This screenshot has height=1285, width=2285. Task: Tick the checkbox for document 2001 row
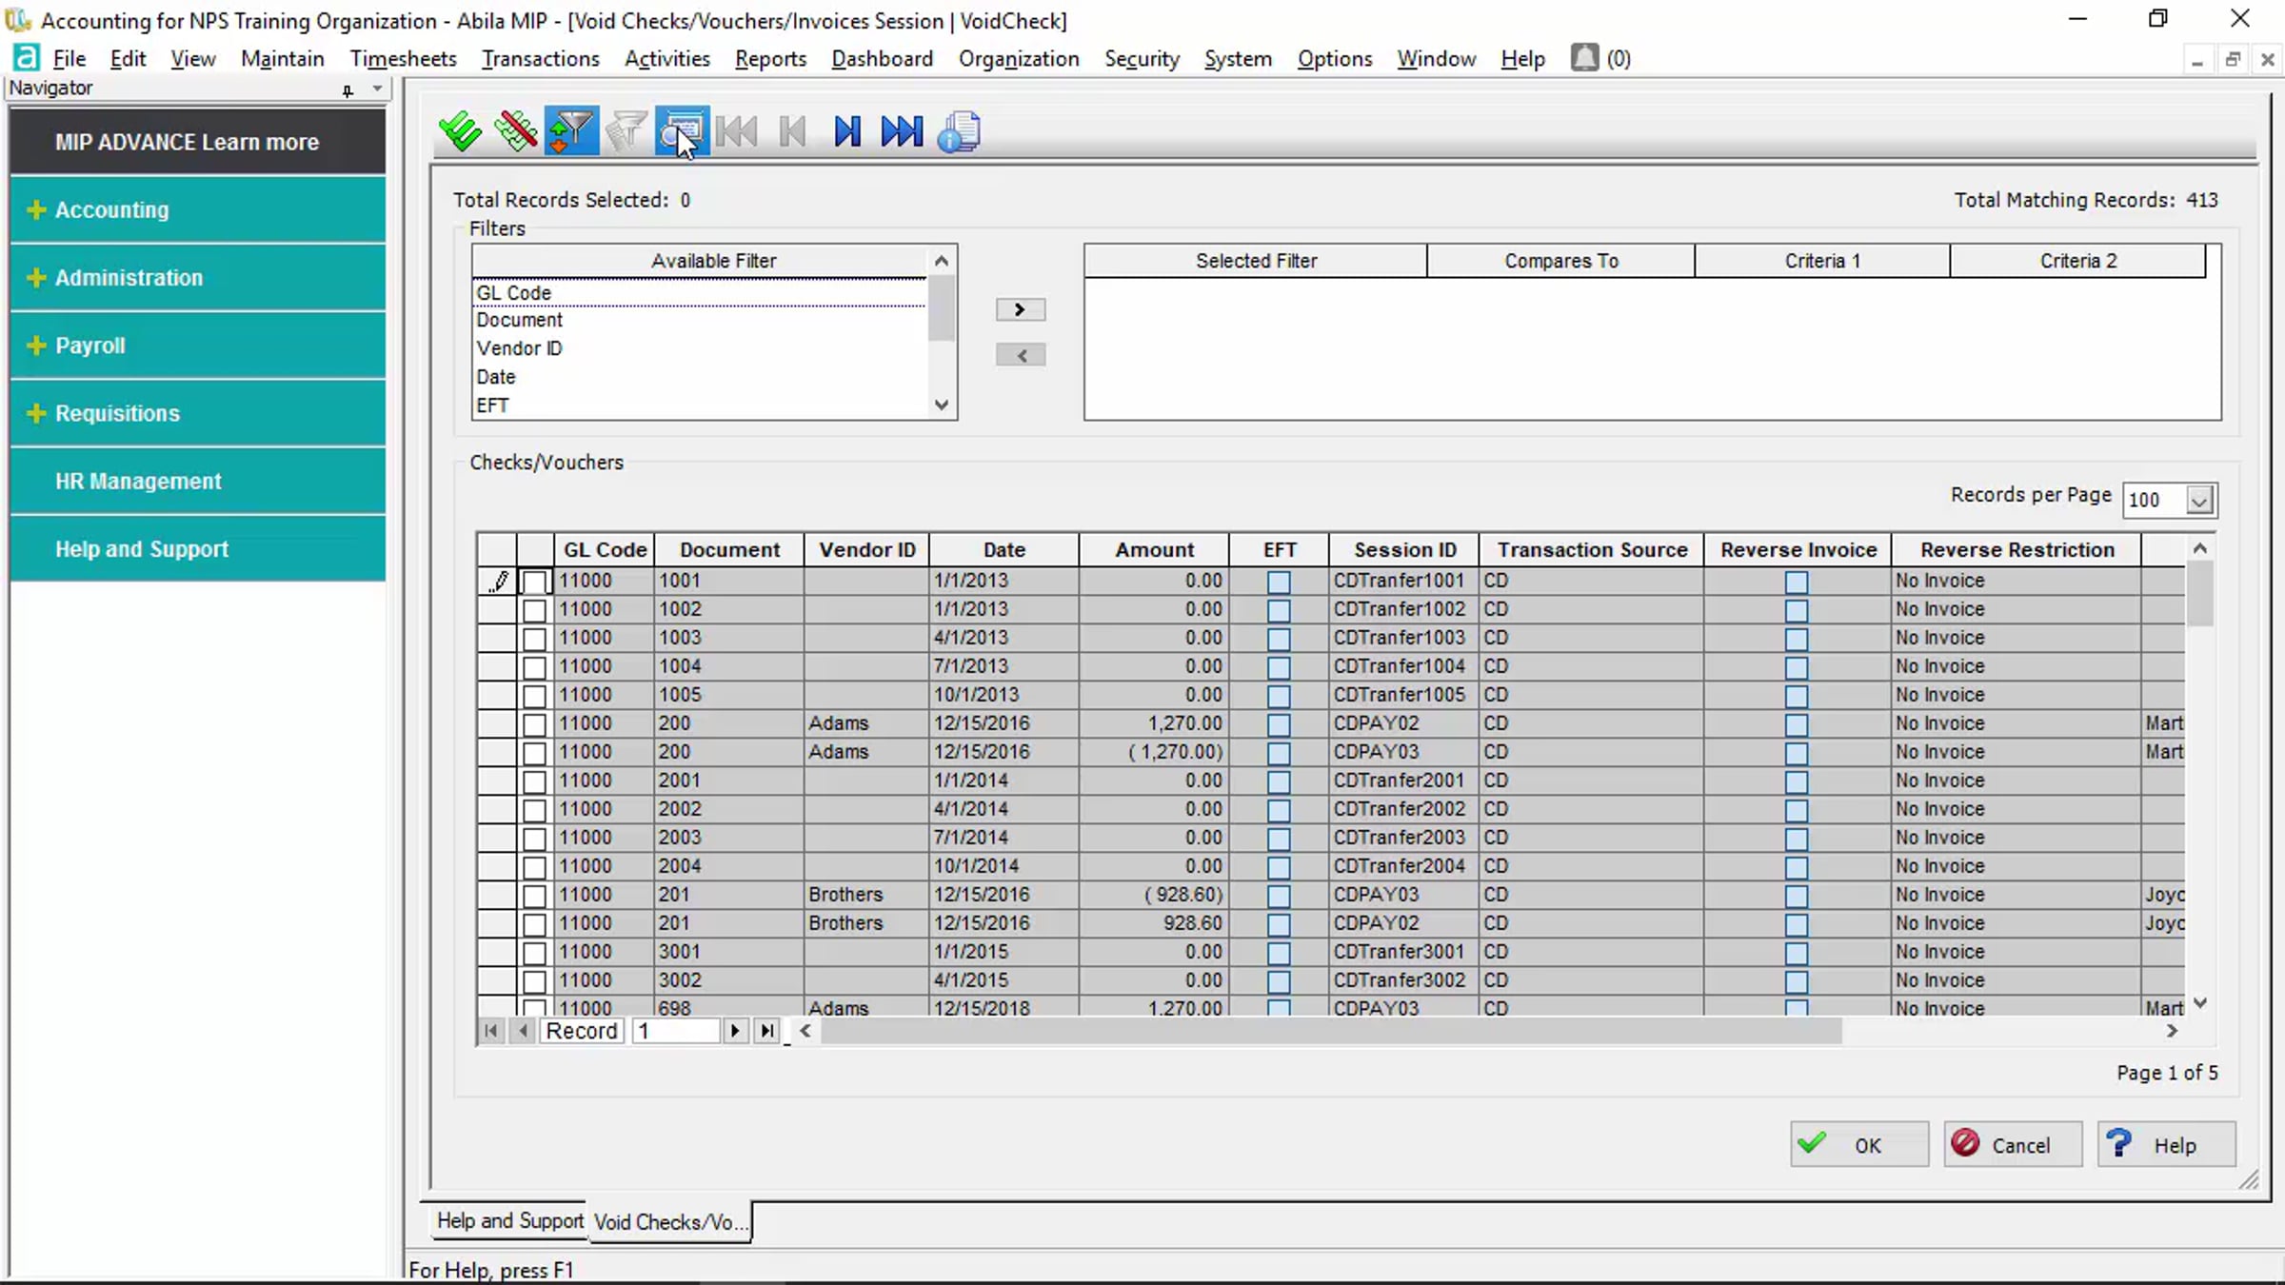coord(535,781)
